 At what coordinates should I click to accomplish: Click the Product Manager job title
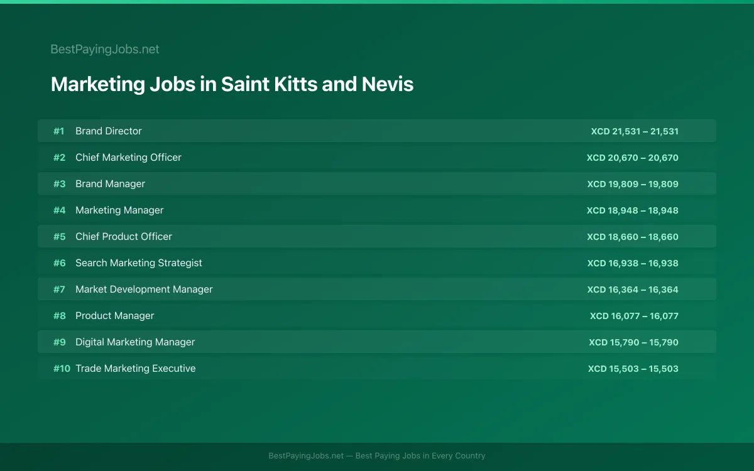[114, 315]
